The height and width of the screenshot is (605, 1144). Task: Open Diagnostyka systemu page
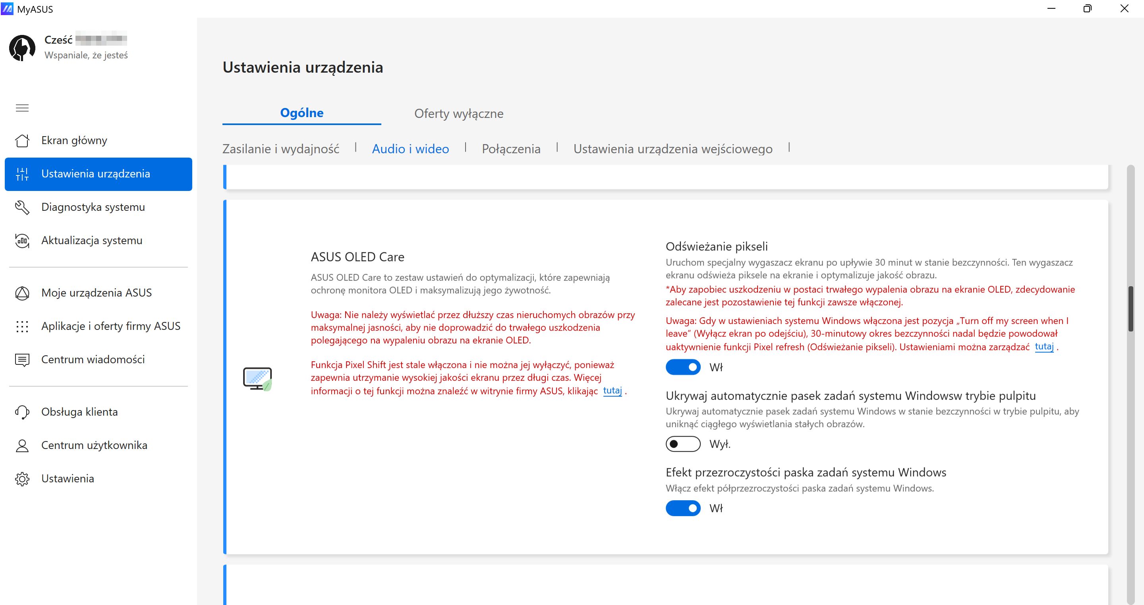click(x=98, y=207)
